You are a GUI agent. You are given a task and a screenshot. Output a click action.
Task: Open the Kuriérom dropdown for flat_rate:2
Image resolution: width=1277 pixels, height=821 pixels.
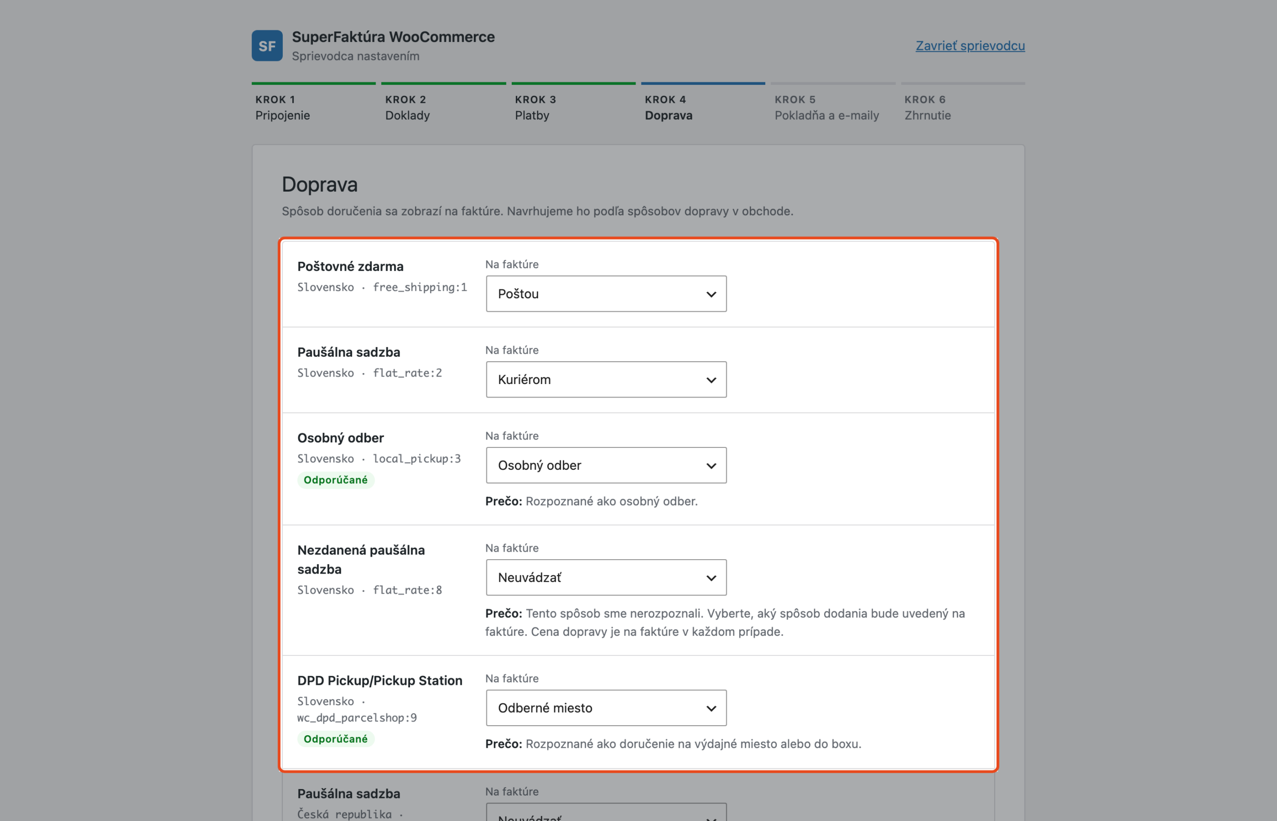[606, 380]
